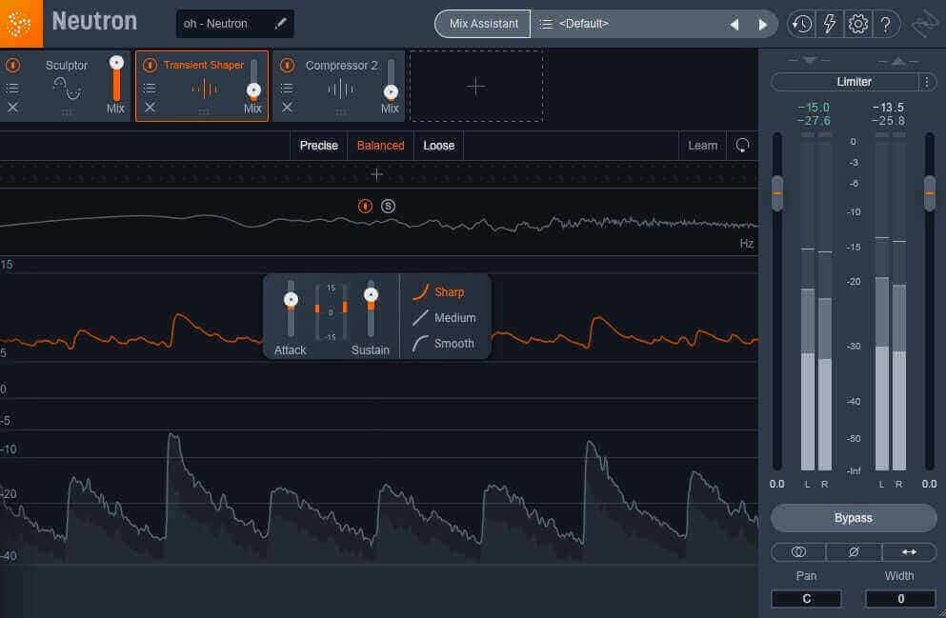This screenshot has height=618, width=946.
Task: Adjust output gain fader
Action: (930, 193)
